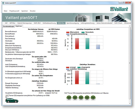Click the first tree icon
This screenshot has width=136, height=110.
pyautogui.click(x=69, y=98)
